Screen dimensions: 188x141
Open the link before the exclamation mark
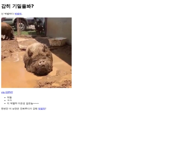pos(42,109)
